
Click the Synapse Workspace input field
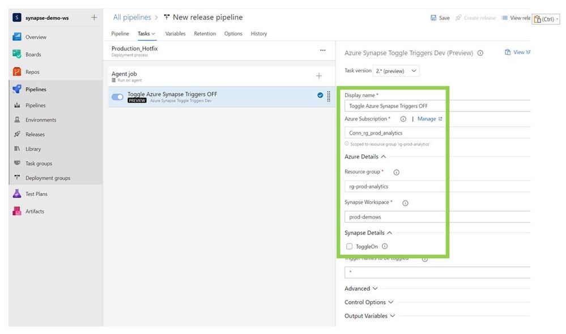436,217
